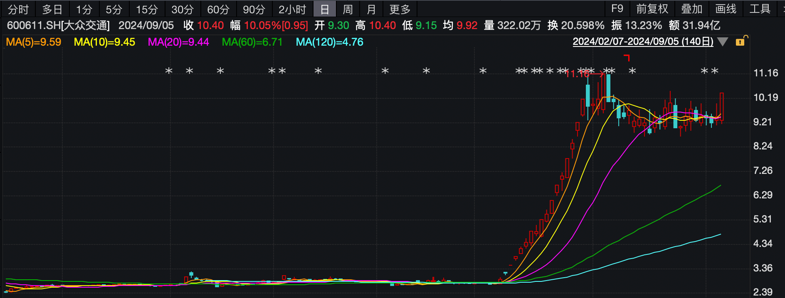Select the 90分 period tab
Viewport: 785px width, 298px height.
254,9
